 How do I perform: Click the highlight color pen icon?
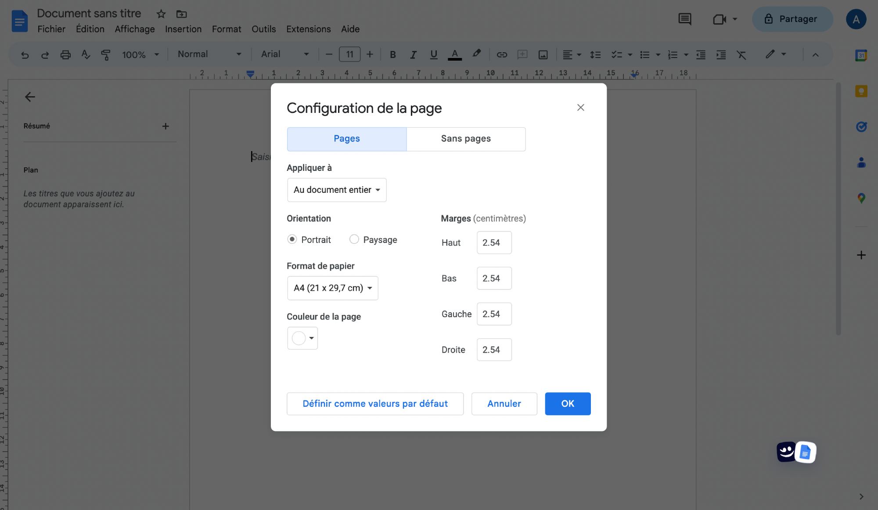476,54
